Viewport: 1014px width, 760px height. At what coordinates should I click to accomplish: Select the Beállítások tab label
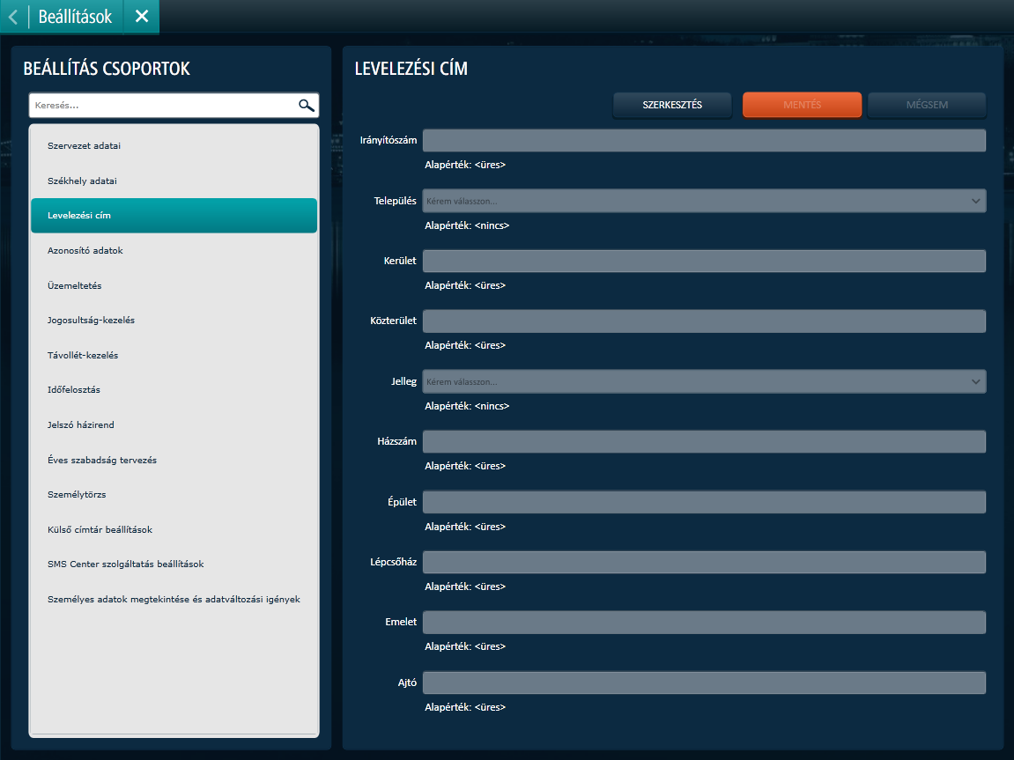pos(75,17)
